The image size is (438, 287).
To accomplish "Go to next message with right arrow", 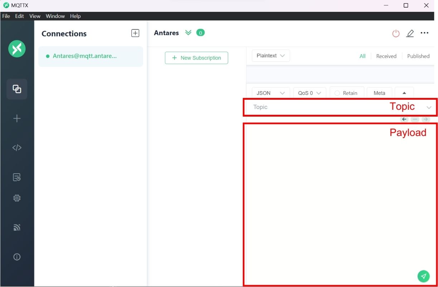I will (425, 119).
